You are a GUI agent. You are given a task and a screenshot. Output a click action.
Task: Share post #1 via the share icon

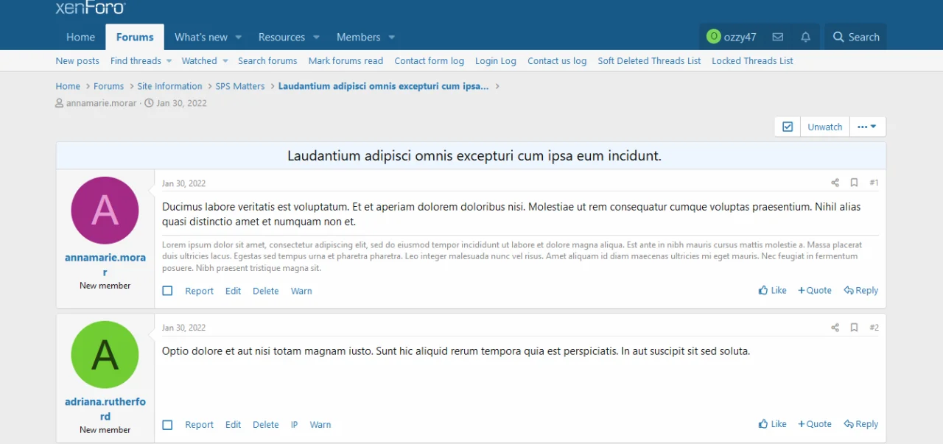(x=835, y=183)
